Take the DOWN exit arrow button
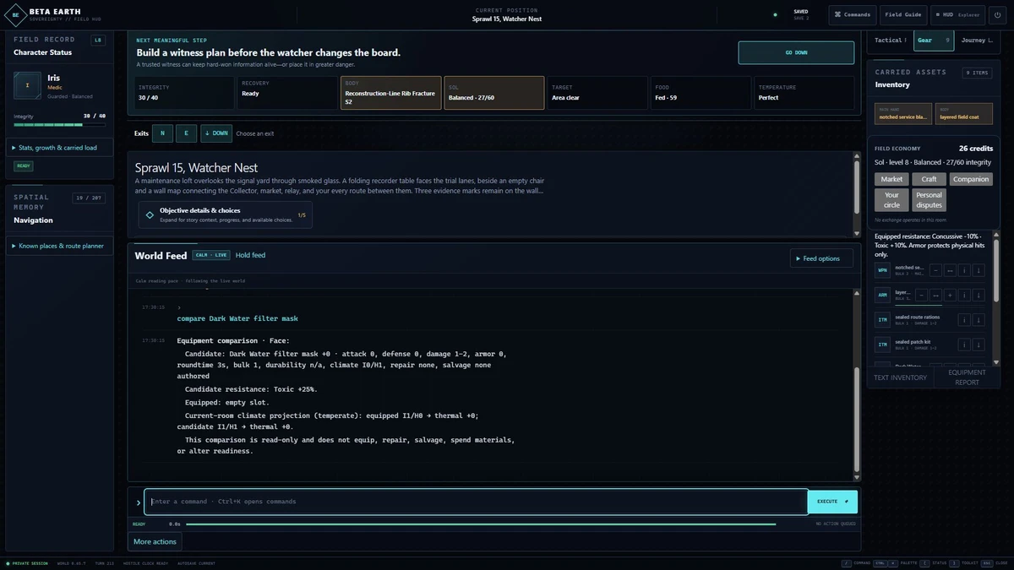1014x570 pixels. (216, 133)
